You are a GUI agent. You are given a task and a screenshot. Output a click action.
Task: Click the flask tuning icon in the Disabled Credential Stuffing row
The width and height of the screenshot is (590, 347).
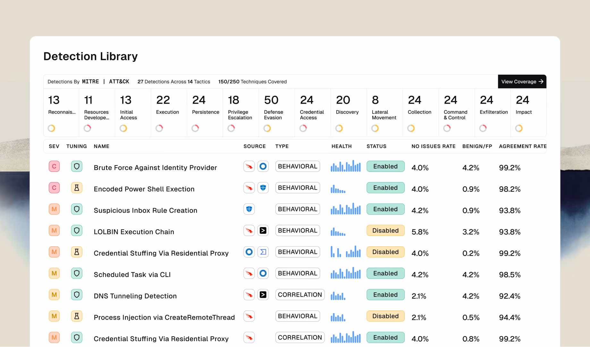pyautogui.click(x=77, y=252)
